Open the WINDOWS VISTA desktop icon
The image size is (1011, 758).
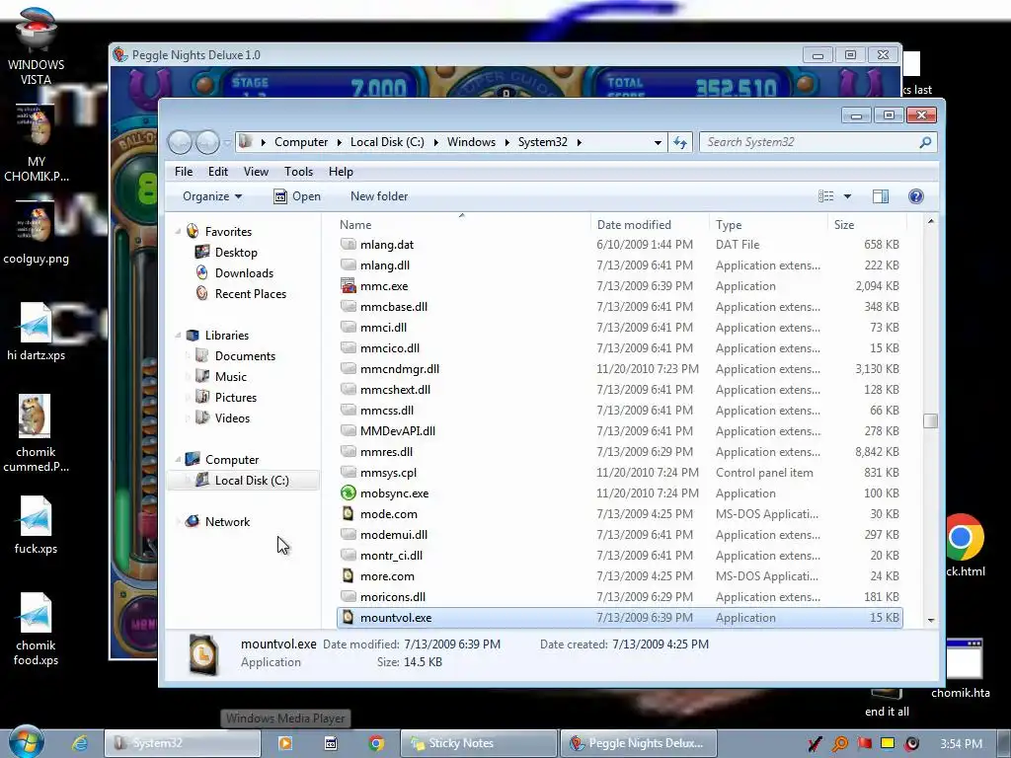pyautogui.click(x=36, y=46)
